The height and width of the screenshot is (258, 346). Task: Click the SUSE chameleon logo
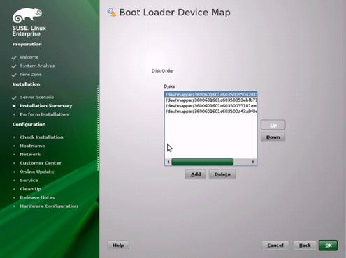27,15
